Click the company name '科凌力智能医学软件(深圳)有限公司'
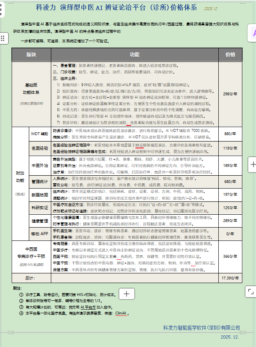This screenshot has width=256, height=347. [202, 328]
